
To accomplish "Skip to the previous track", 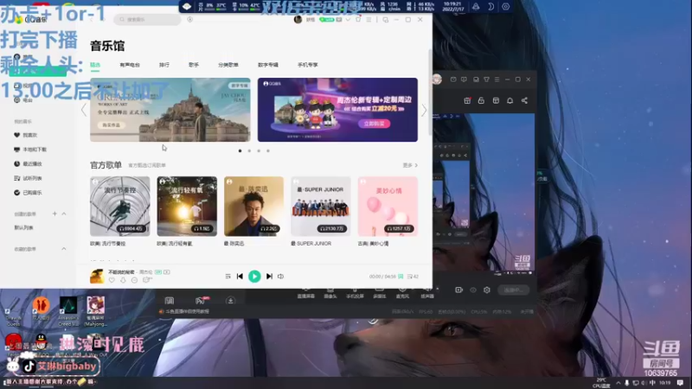I will pyautogui.click(x=240, y=277).
